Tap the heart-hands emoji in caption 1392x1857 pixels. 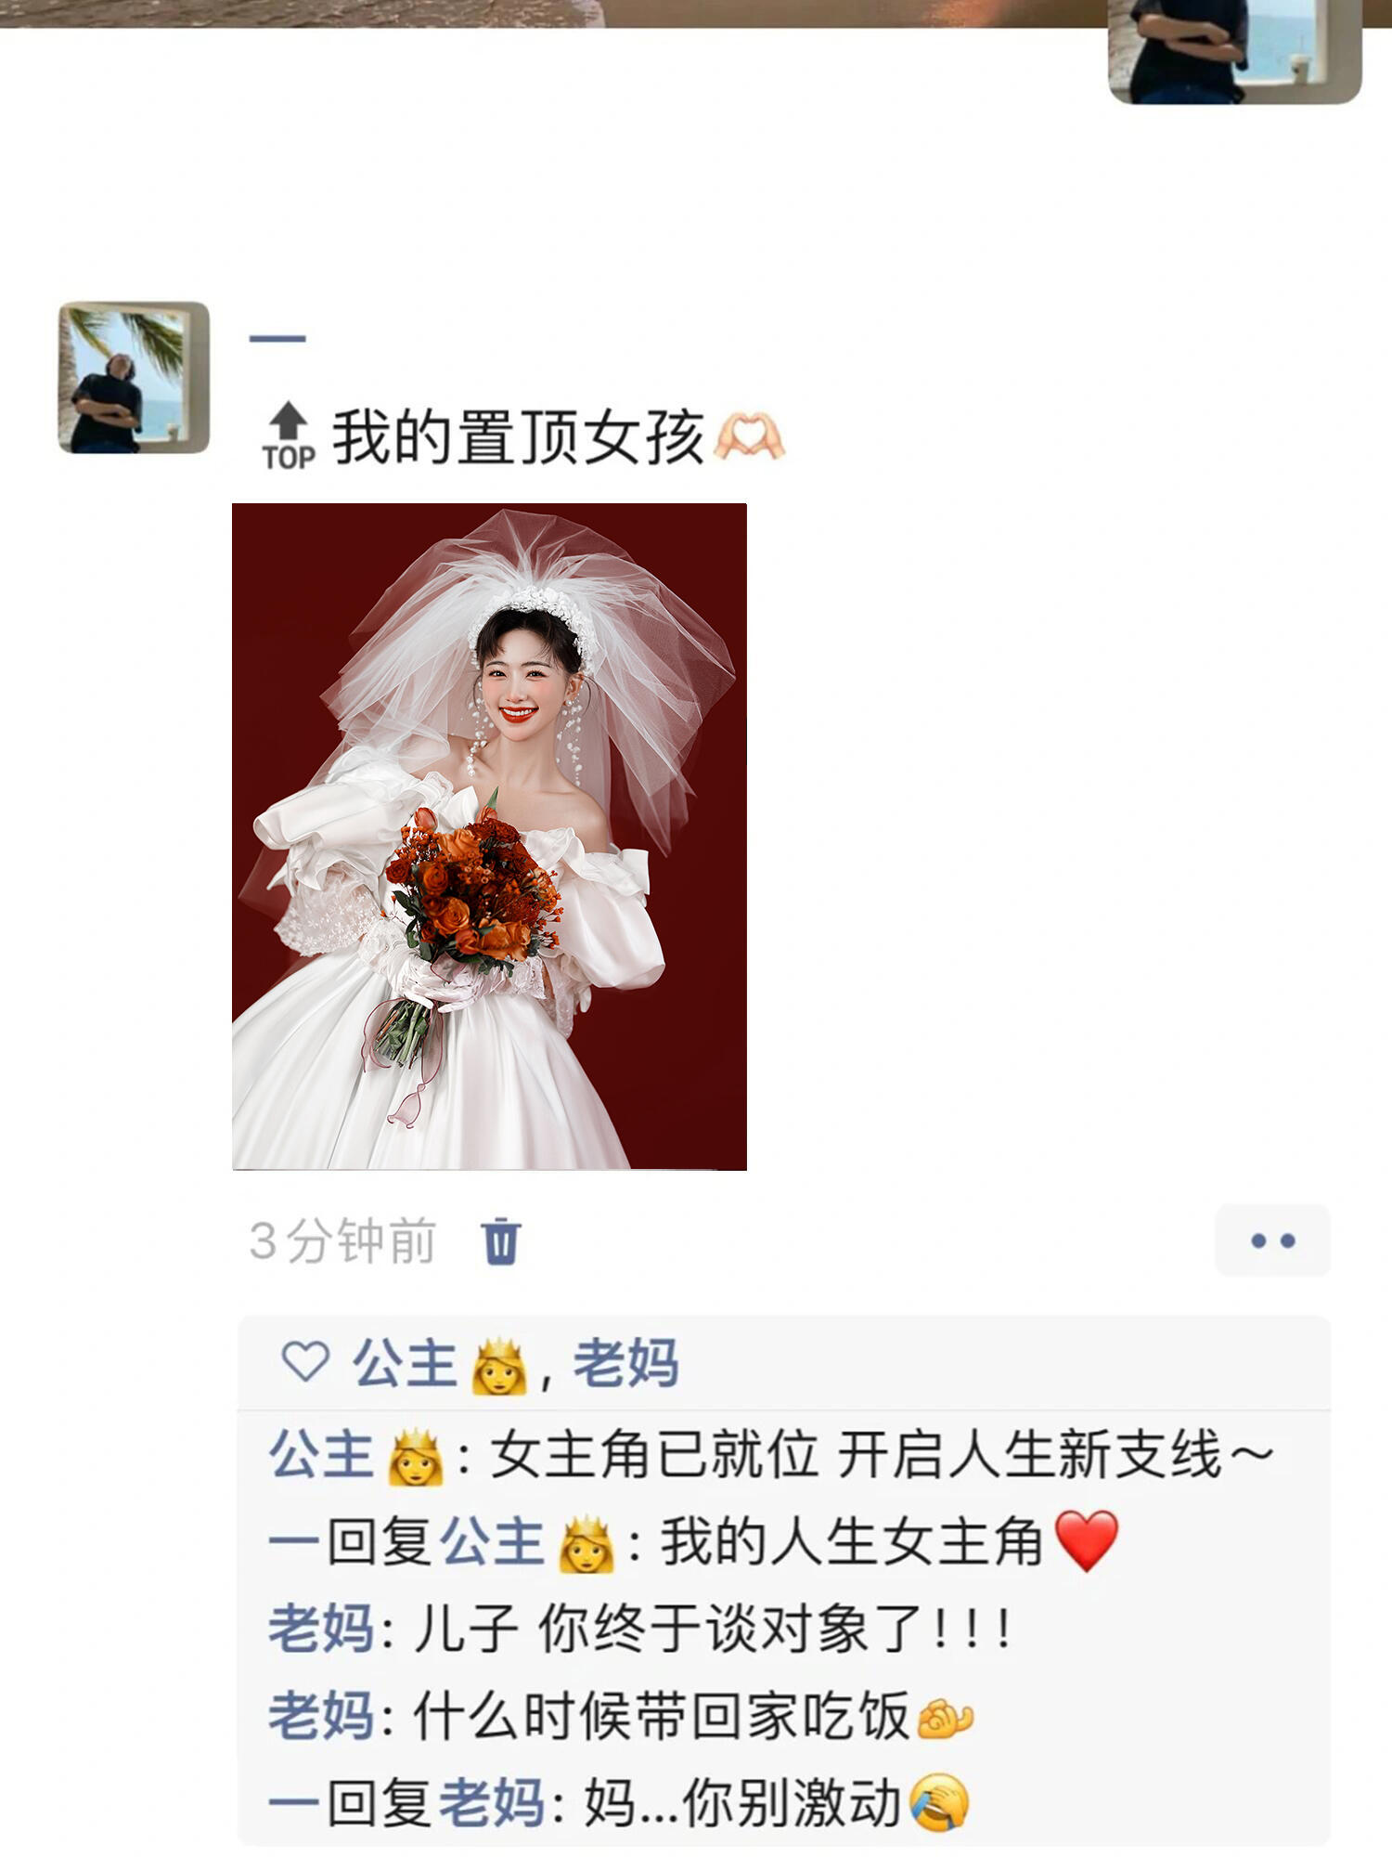pos(749,436)
